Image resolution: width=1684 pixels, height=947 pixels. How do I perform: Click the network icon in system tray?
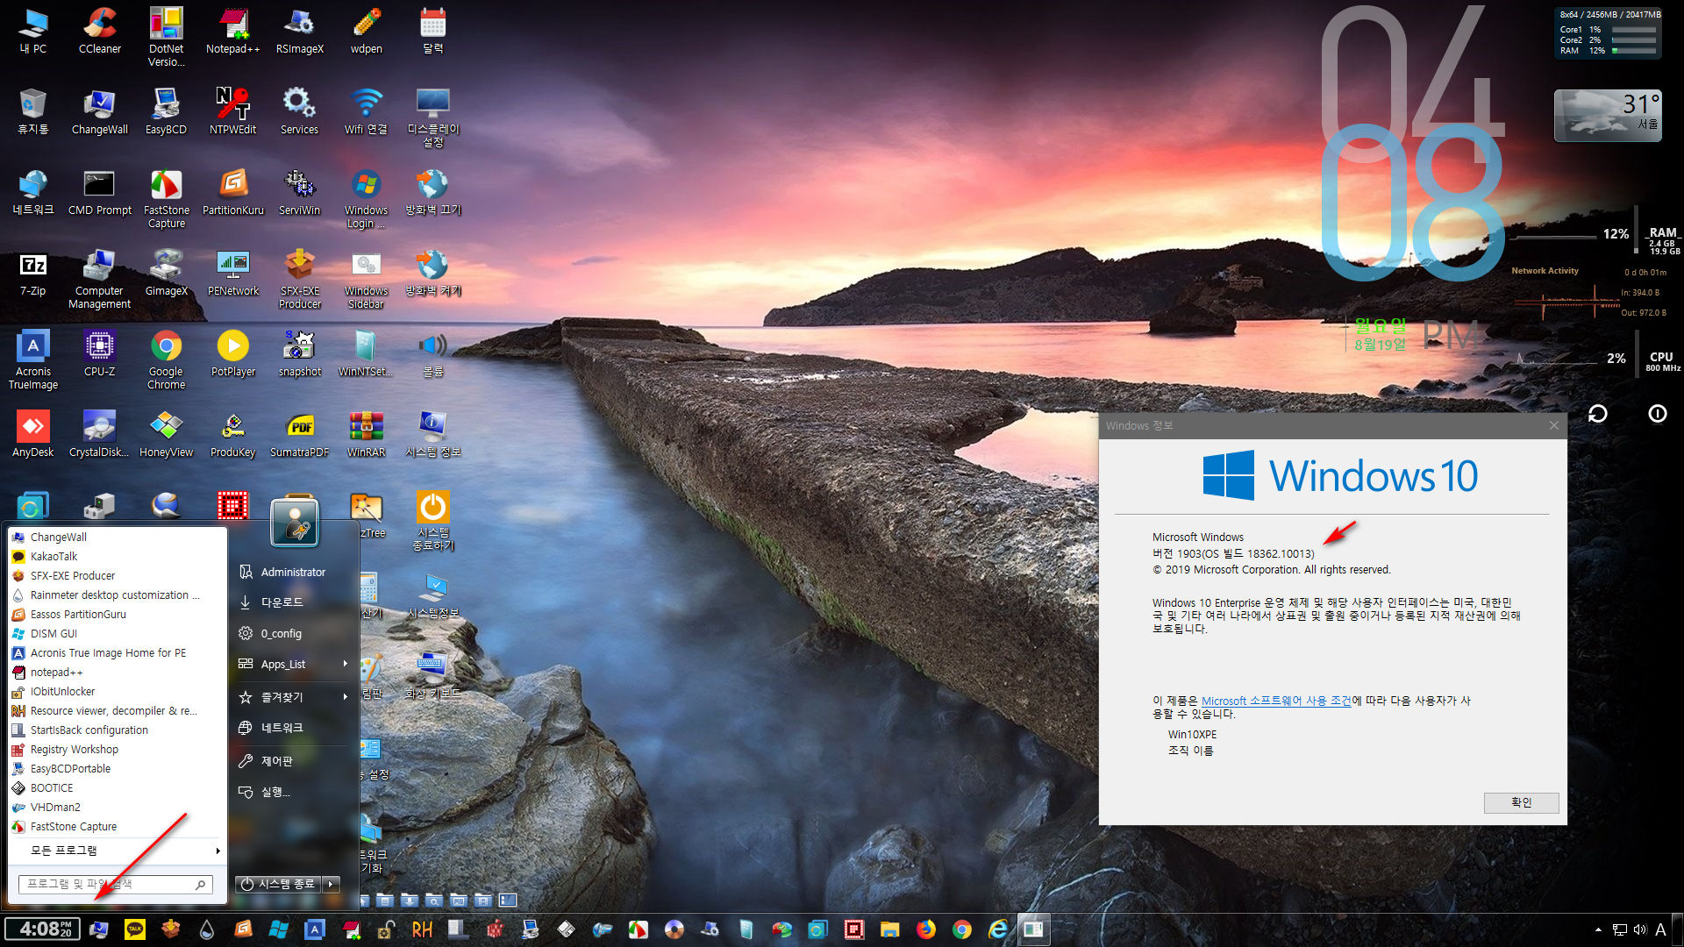coord(1620,929)
